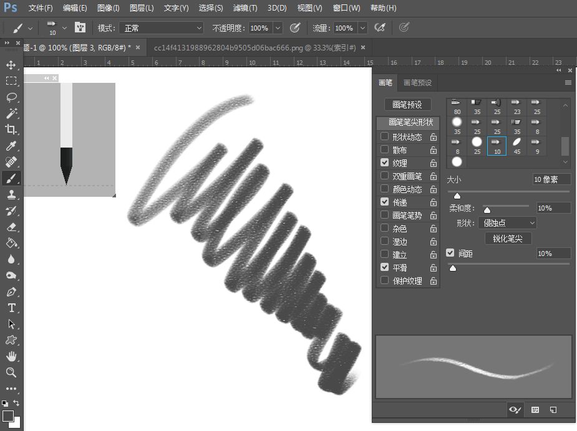Select the Eyedropper tool
Image resolution: width=577 pixels, height=431 pixels.
click(x=11, y=146)
